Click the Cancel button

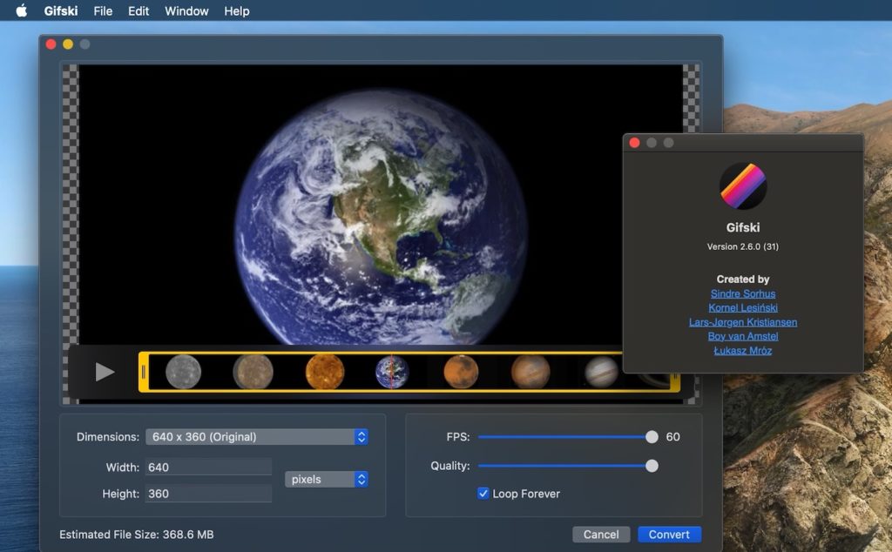point(601,535)
